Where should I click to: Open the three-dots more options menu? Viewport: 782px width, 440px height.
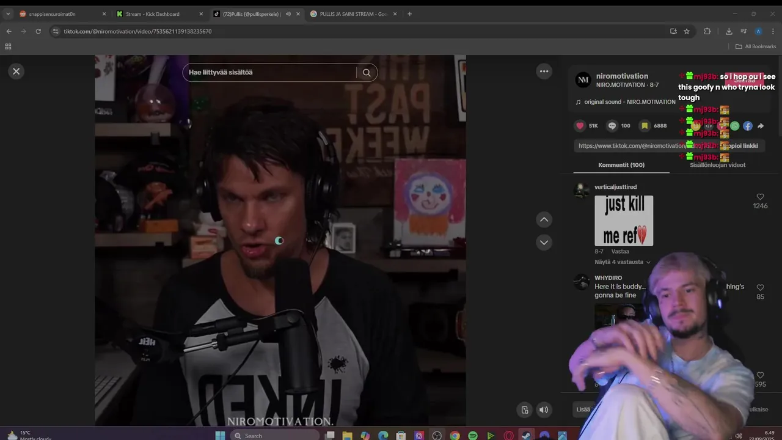click(544, 71)
